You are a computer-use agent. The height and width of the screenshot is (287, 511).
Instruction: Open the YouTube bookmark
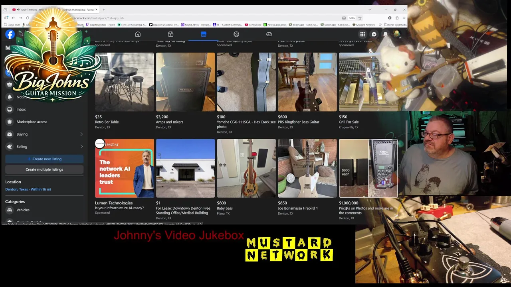point(253,25)
